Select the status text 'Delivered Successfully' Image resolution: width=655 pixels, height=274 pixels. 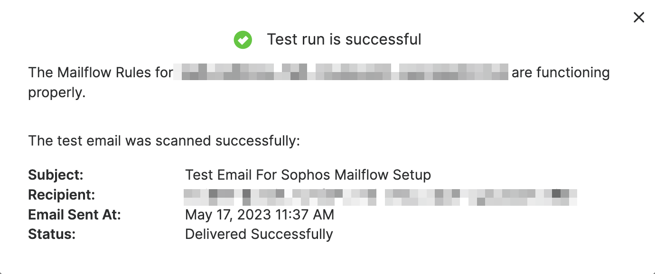point(259,234)
